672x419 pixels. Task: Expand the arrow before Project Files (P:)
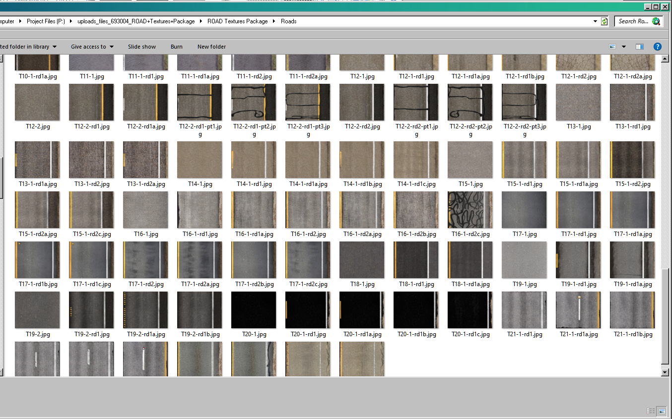(21, 21)
